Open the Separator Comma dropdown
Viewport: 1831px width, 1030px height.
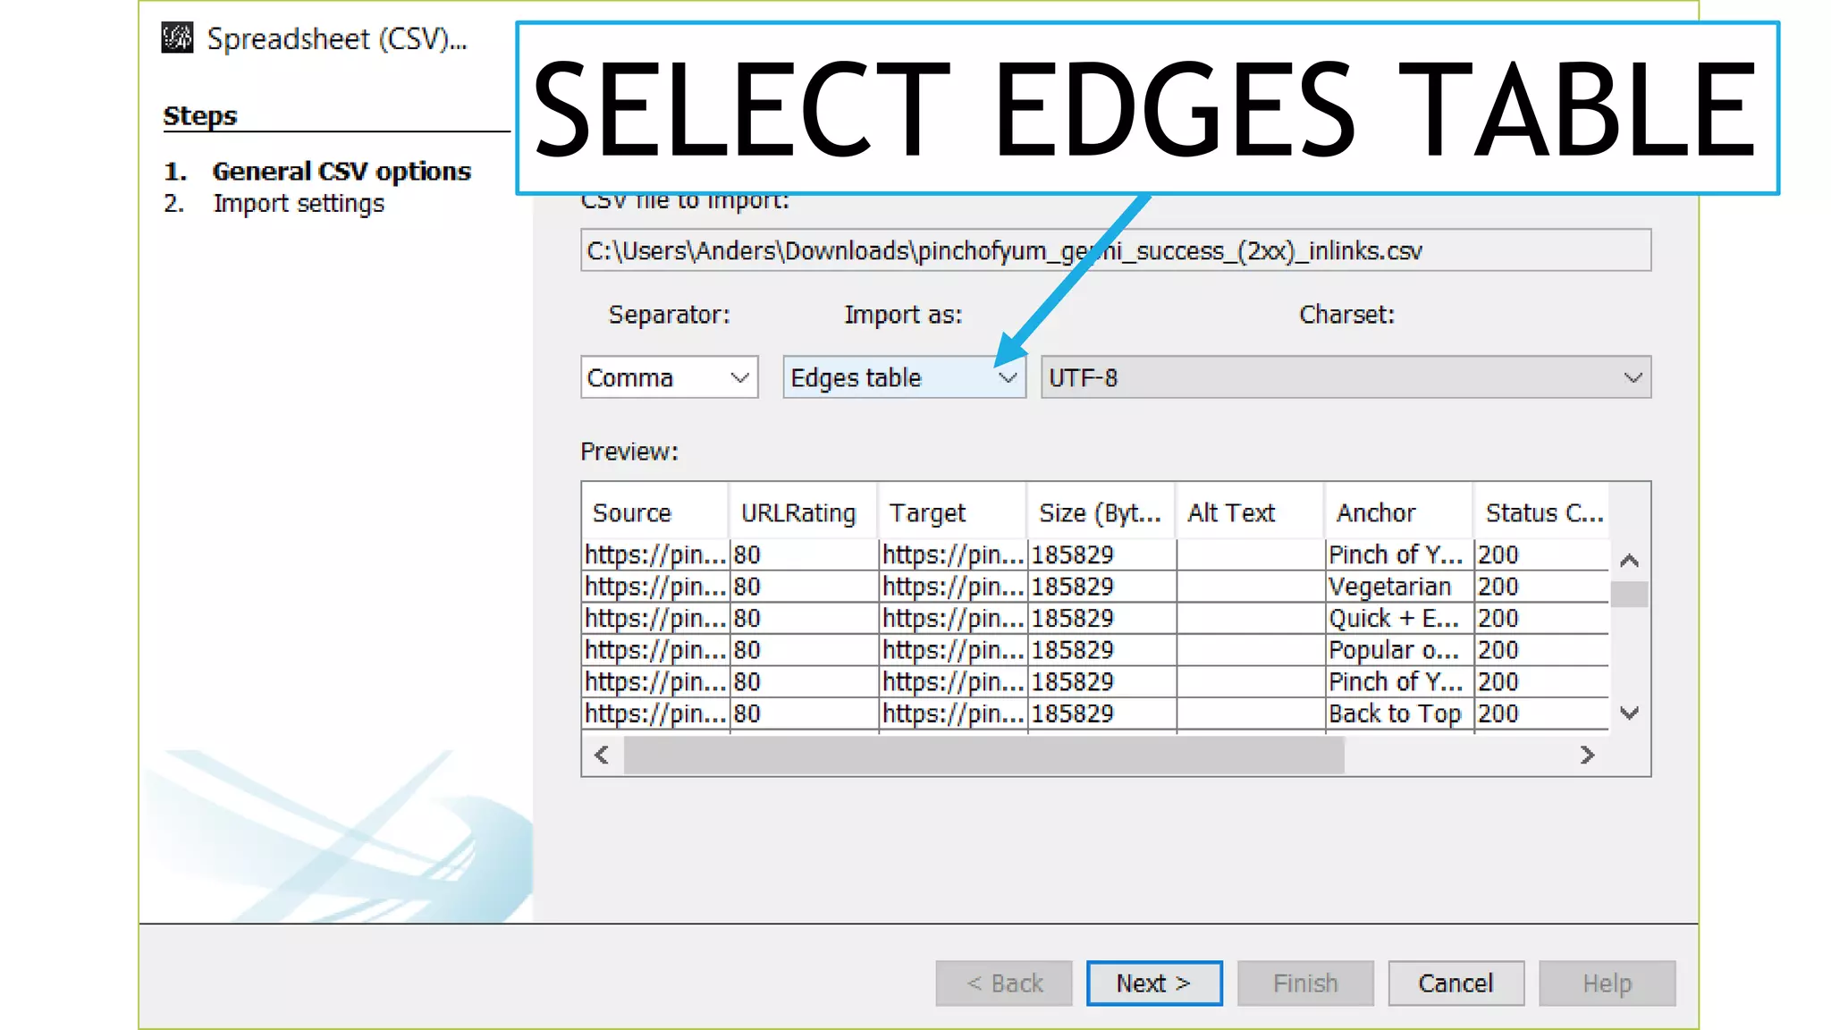tap(669, 377)
